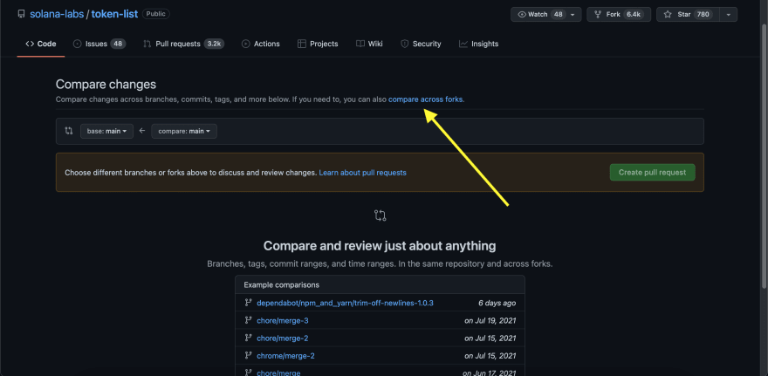Click branch icon beside chore/merge-2

249,338
